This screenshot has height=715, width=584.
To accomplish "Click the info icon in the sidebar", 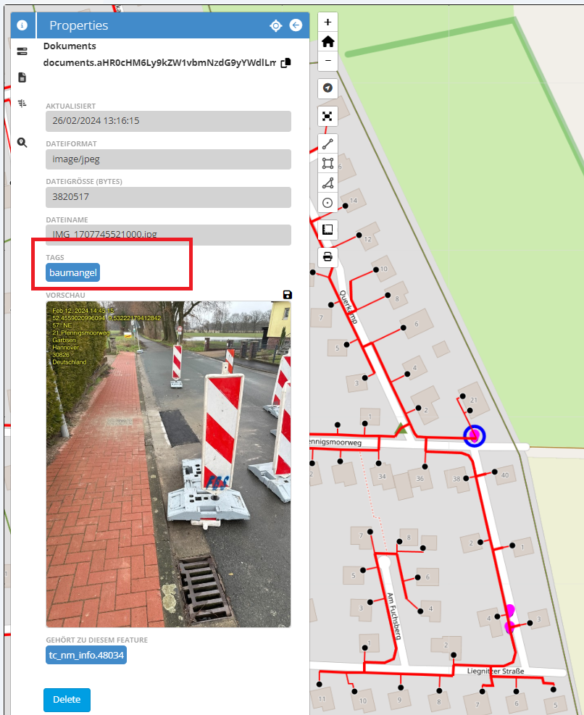I will (22, 25).
